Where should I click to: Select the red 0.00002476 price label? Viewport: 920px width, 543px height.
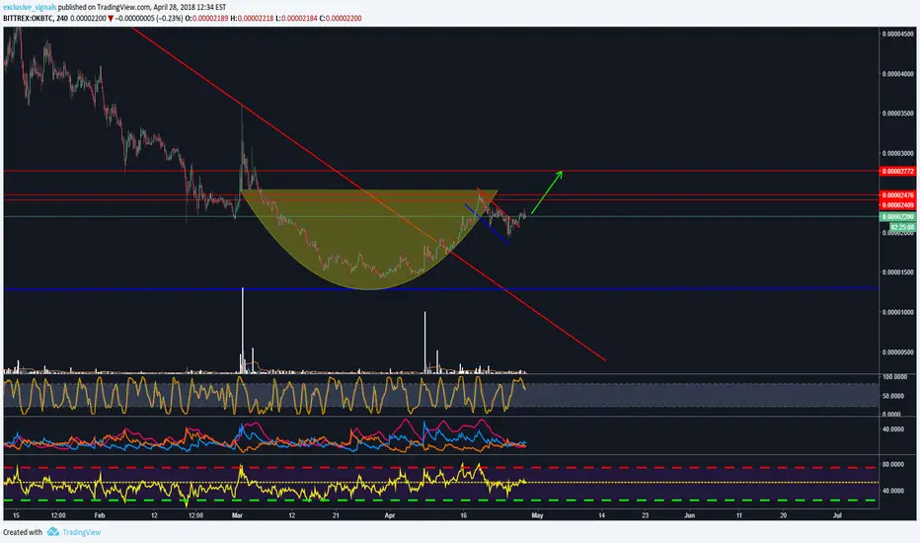pyautogui.click(x=897, y=194)
